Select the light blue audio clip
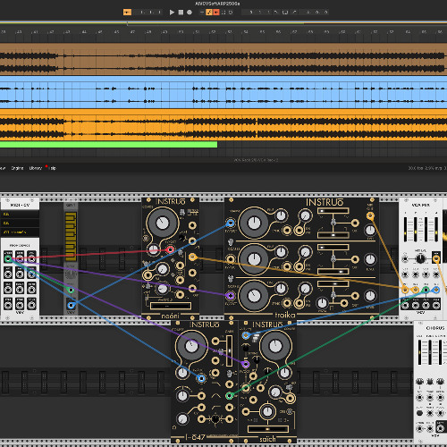Screen dimensions: 447x447 [x=223, y=92]
